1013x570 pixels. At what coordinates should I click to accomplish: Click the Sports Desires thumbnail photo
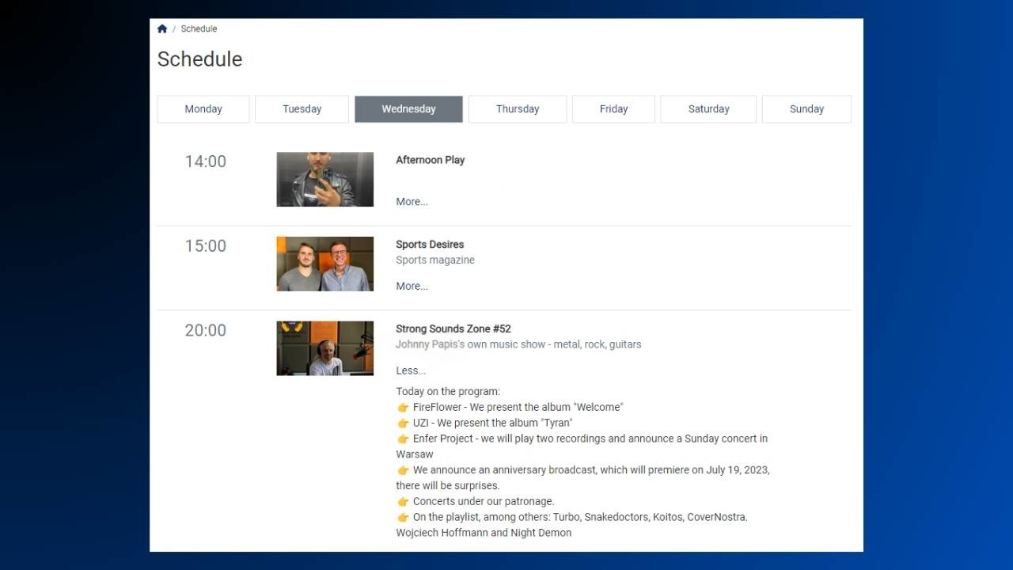click(324, 264)
